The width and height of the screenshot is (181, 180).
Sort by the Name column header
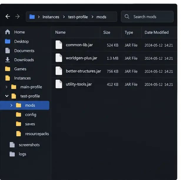pyautogui.click(x=60, y=32)
